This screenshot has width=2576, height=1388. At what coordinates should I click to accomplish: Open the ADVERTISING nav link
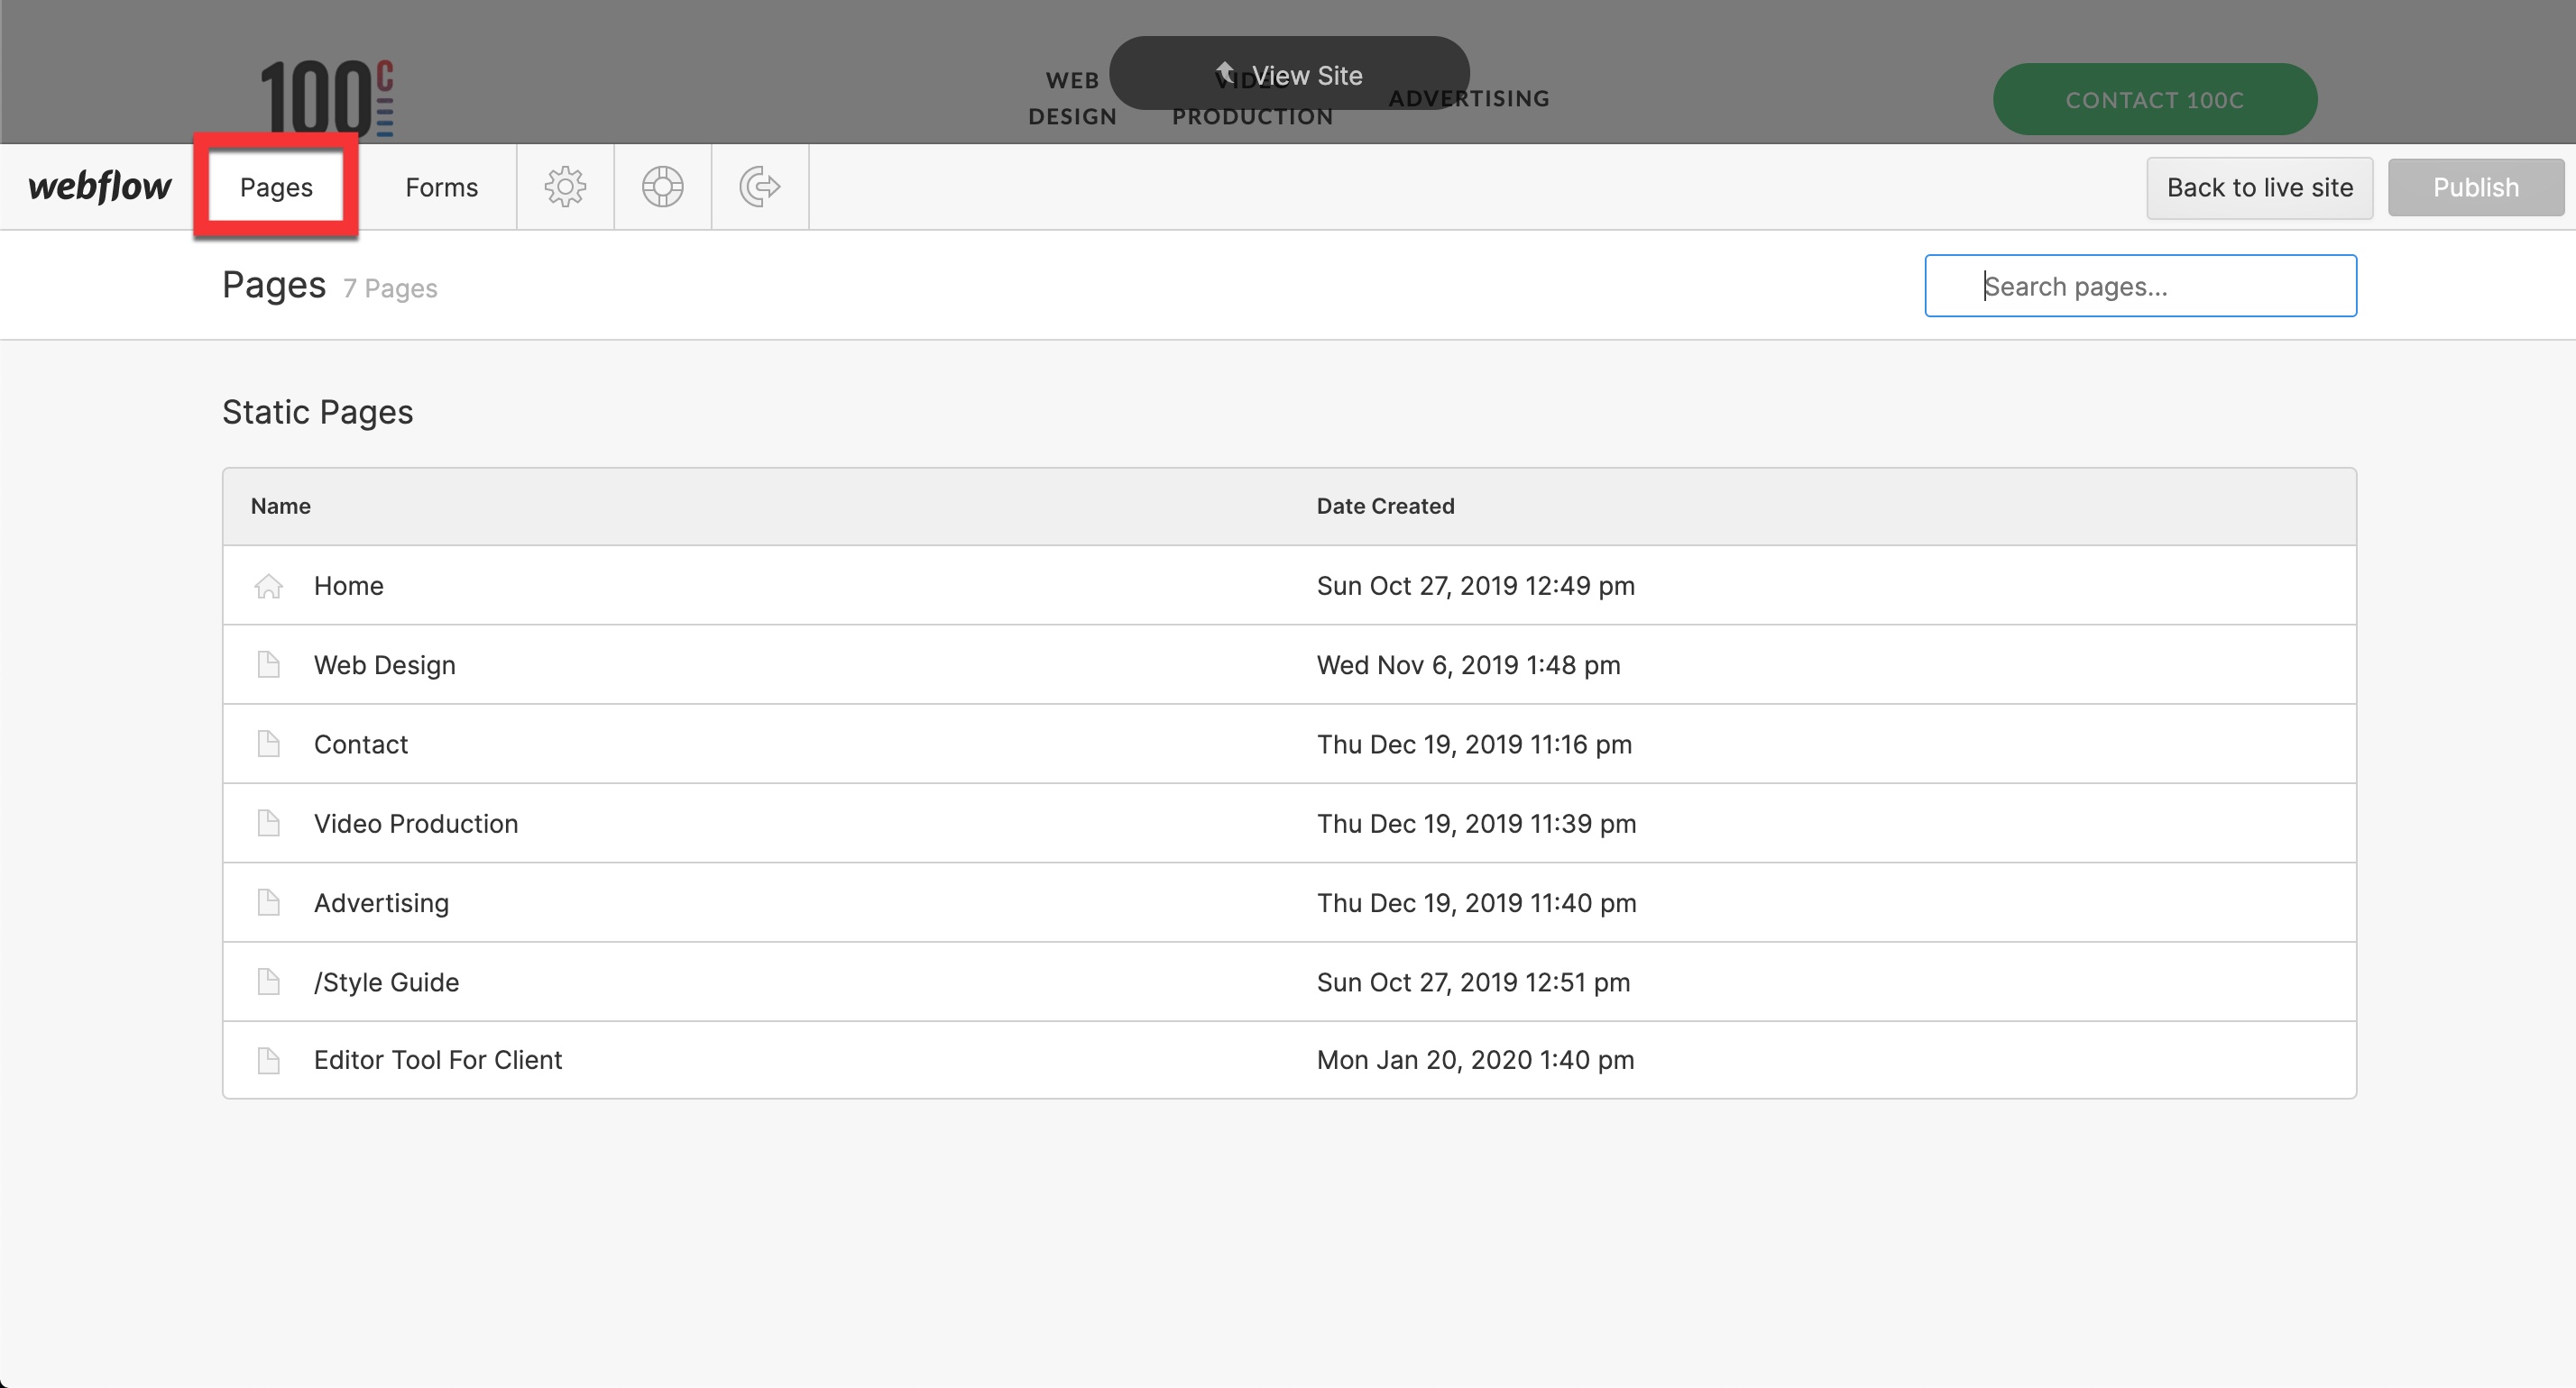(1469, 98)
